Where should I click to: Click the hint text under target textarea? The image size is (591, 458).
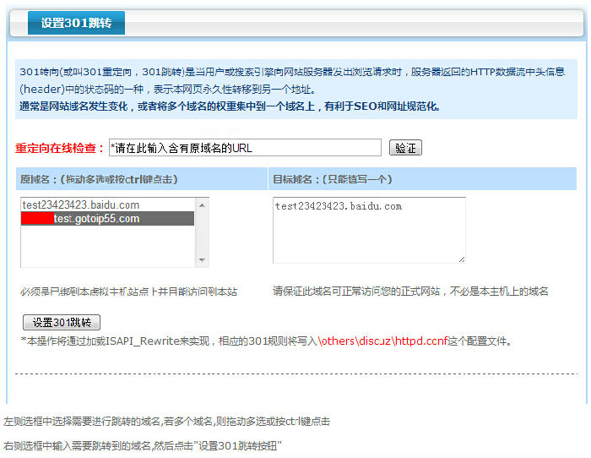[x=410, y=292]
